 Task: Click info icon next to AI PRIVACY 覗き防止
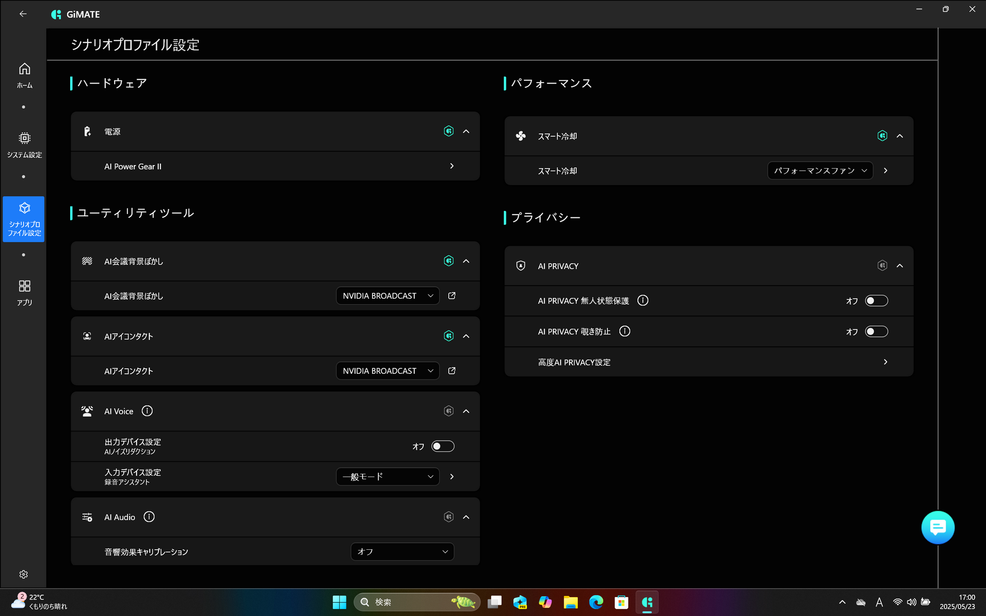click(x=624, y=331)
